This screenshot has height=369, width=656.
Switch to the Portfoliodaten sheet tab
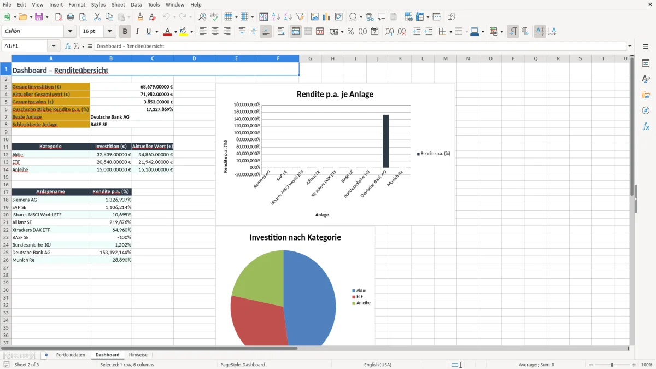[x=71, y=355]
